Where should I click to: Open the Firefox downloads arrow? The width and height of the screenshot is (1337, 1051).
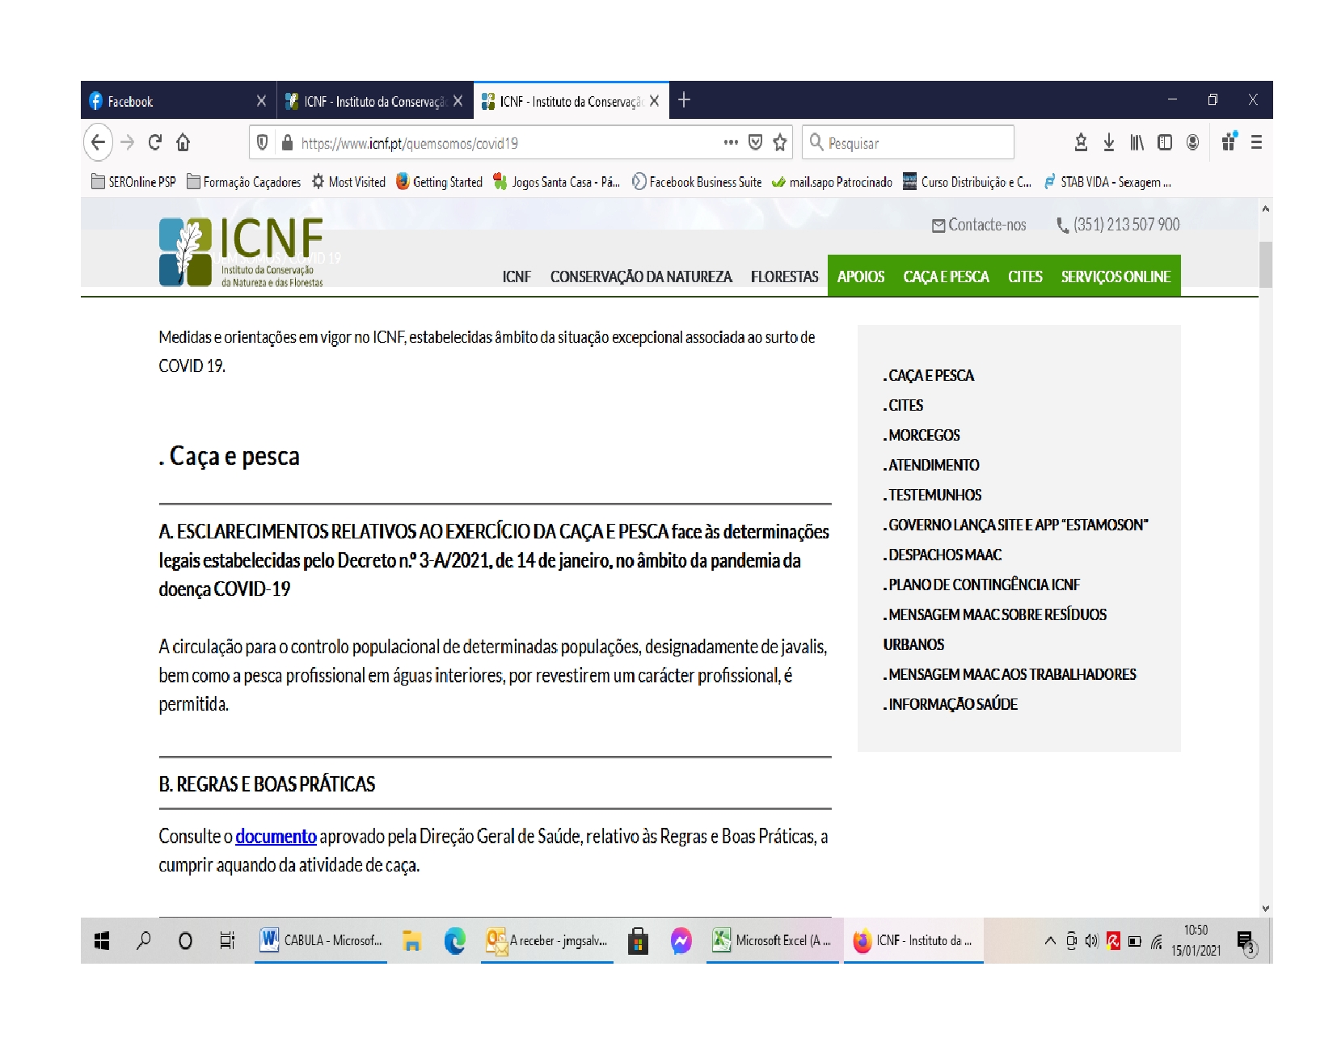[1109, 143]
